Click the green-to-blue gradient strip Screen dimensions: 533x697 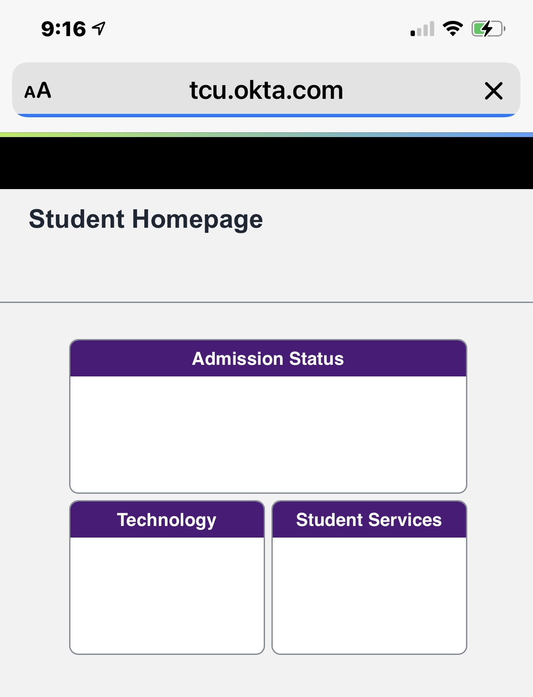(266, 135)
